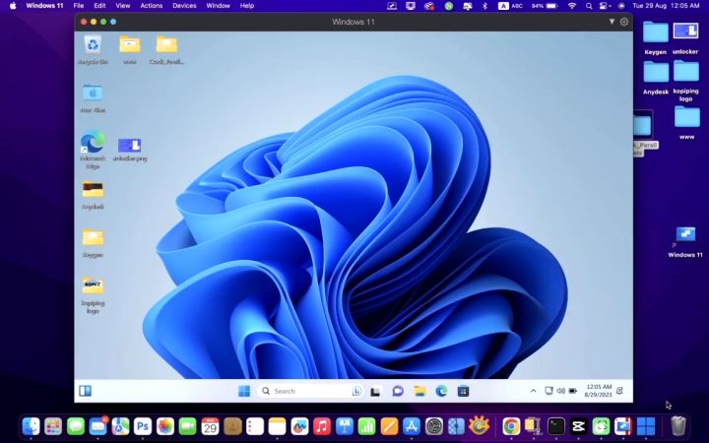This screenshot has width=709, height=443.
Task: Open the Windows volume control in tray
Action: click(x=560, y=391)
